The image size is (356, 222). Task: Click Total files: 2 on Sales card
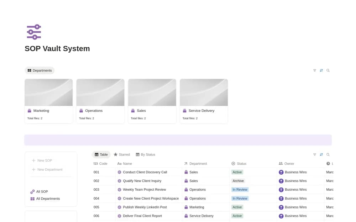[138, 118]
